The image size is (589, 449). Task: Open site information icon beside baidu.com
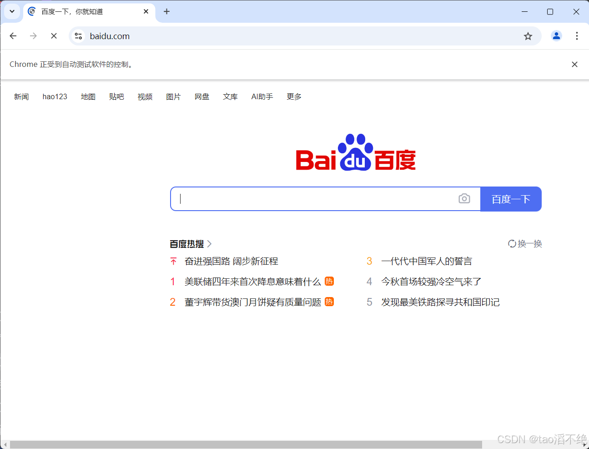[x=79, y=36]
